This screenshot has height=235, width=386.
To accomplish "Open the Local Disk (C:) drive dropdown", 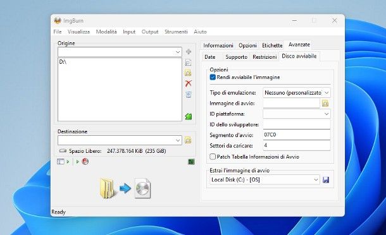I will click(316, 179).
